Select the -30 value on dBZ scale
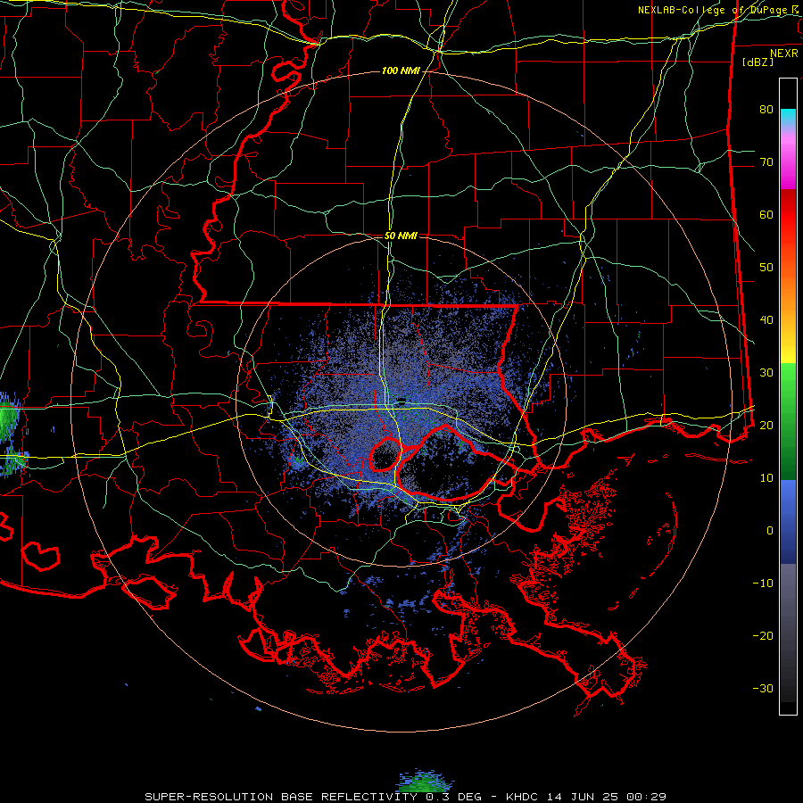803x803 pixels. [763, 688]
